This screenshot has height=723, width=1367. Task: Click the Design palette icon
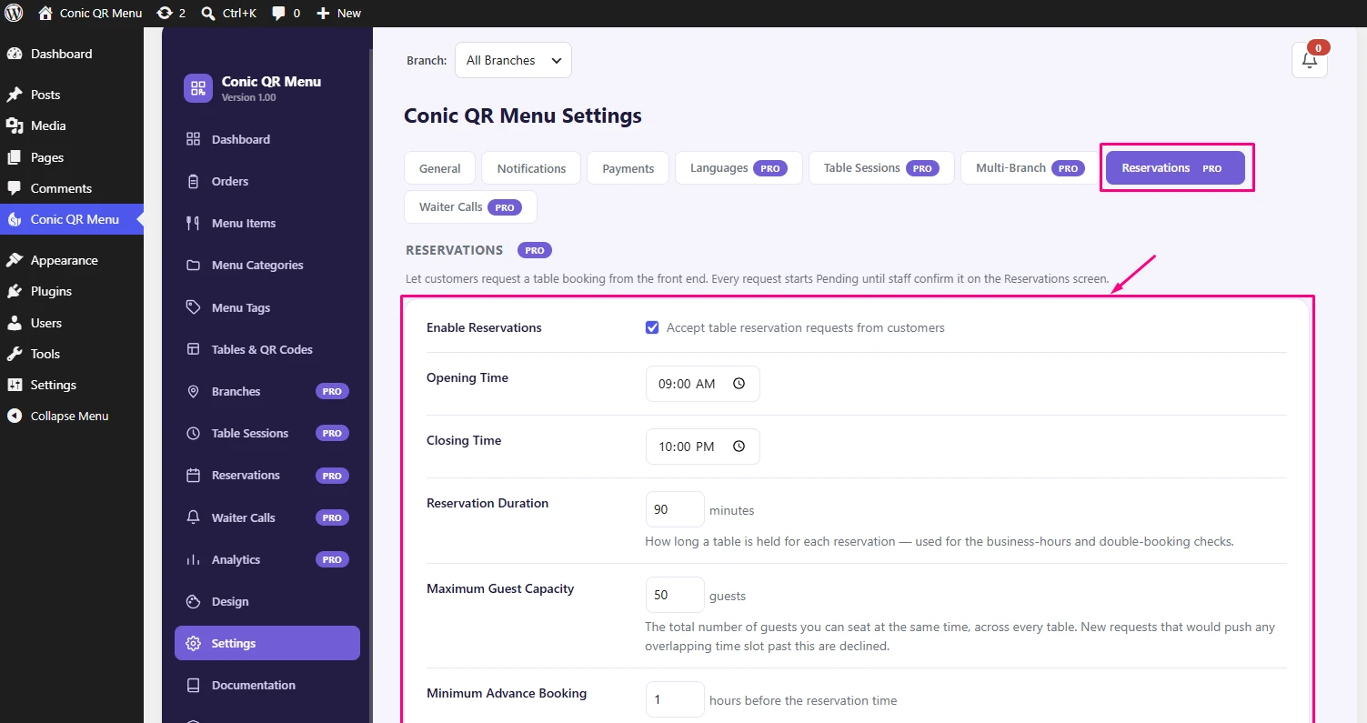click(x=193, y=601)
